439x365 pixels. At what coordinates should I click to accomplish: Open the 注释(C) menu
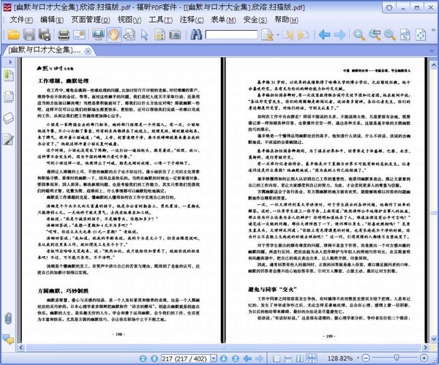pos(192,20)
